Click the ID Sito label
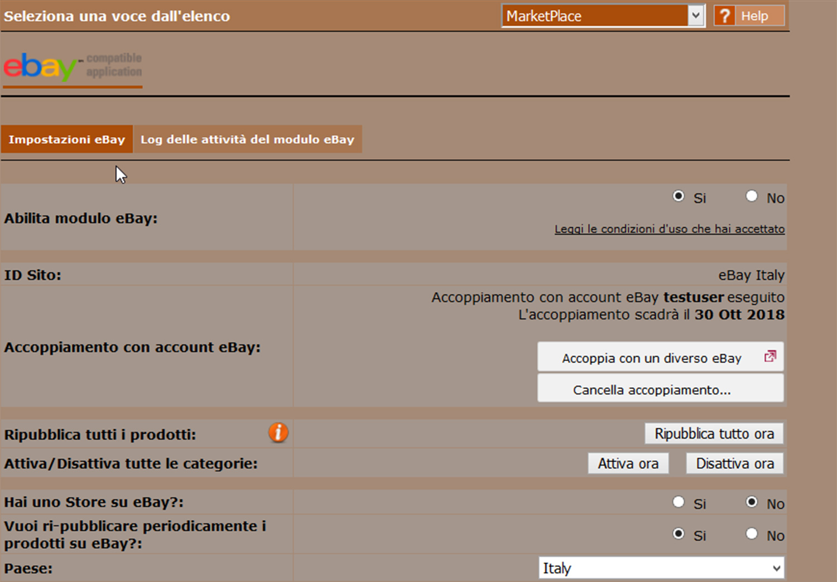The image size is (837, 582). pos(32,275)
